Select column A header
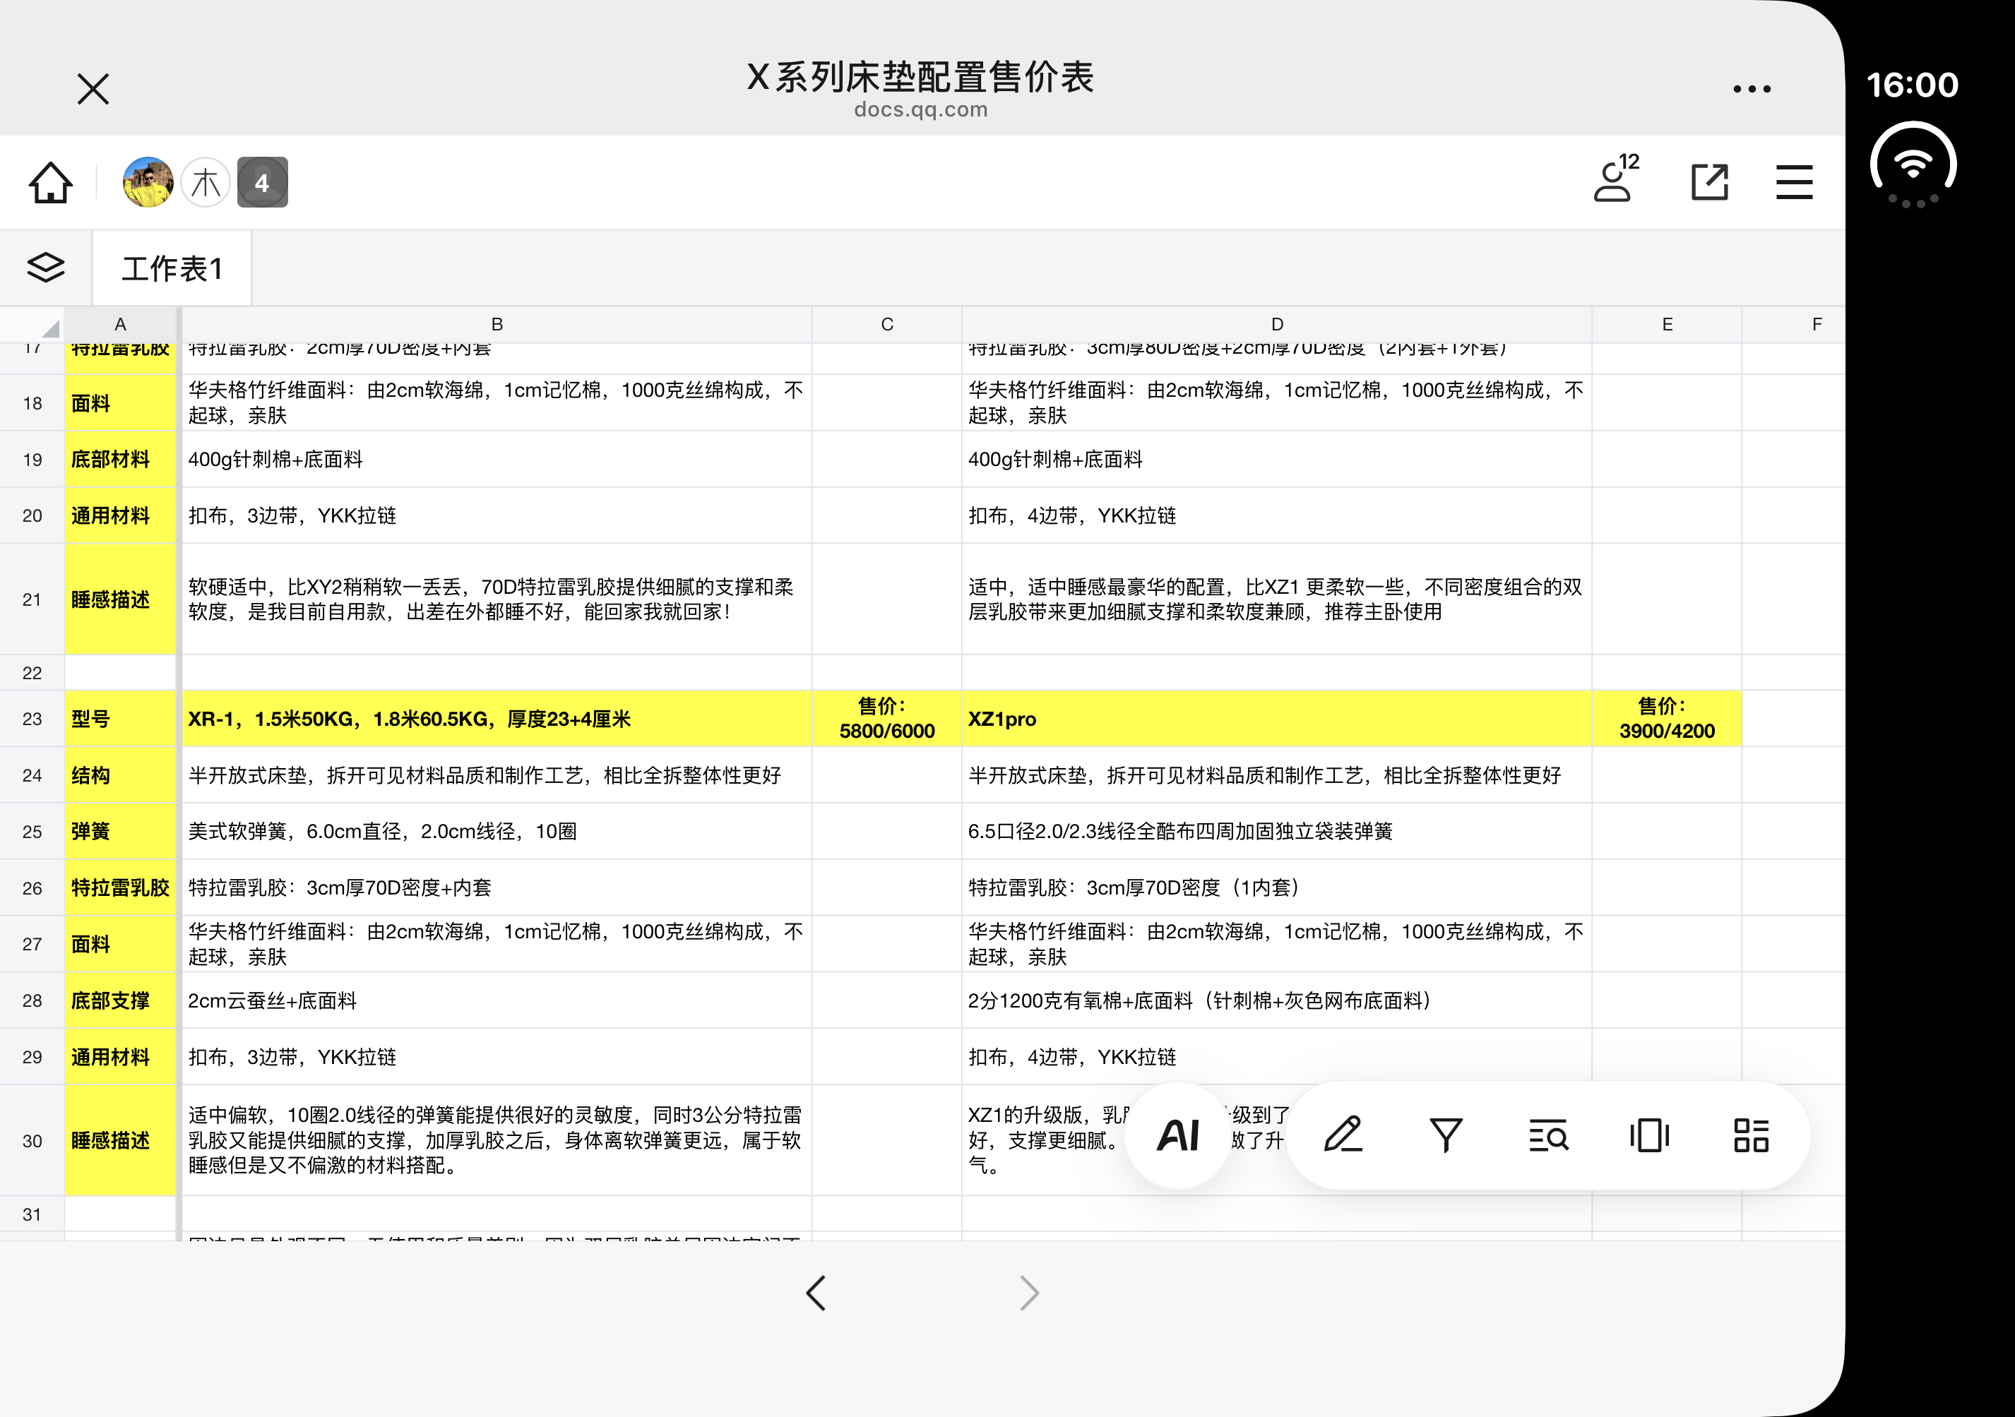The width and height of the screenshot is (2015, 1417). pyautogui.click(x=120, y=325)
